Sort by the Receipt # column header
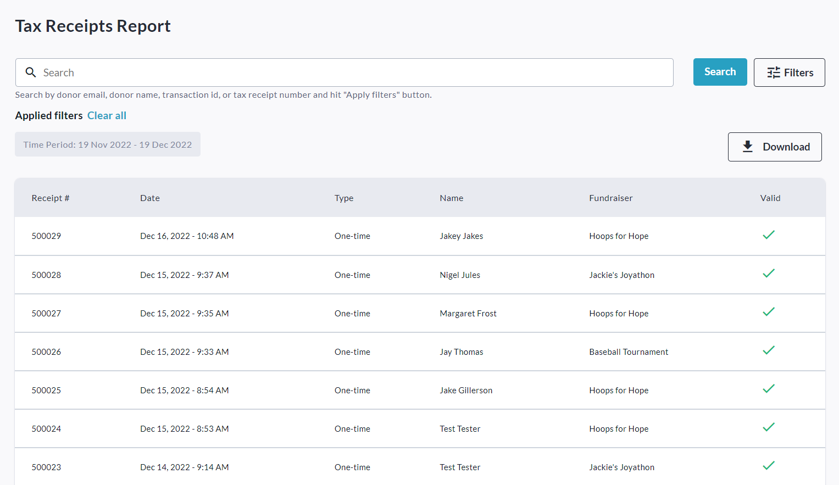The width and height of the screenshot is (839, 485). tap(51, 198)
